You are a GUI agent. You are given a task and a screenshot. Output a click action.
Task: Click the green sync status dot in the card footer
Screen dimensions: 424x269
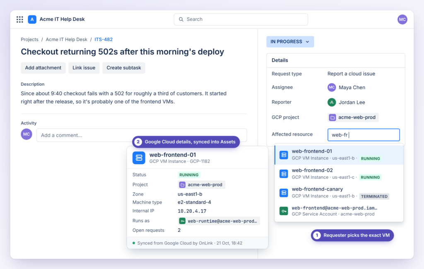pyautogui.click(x=134, y=243)
